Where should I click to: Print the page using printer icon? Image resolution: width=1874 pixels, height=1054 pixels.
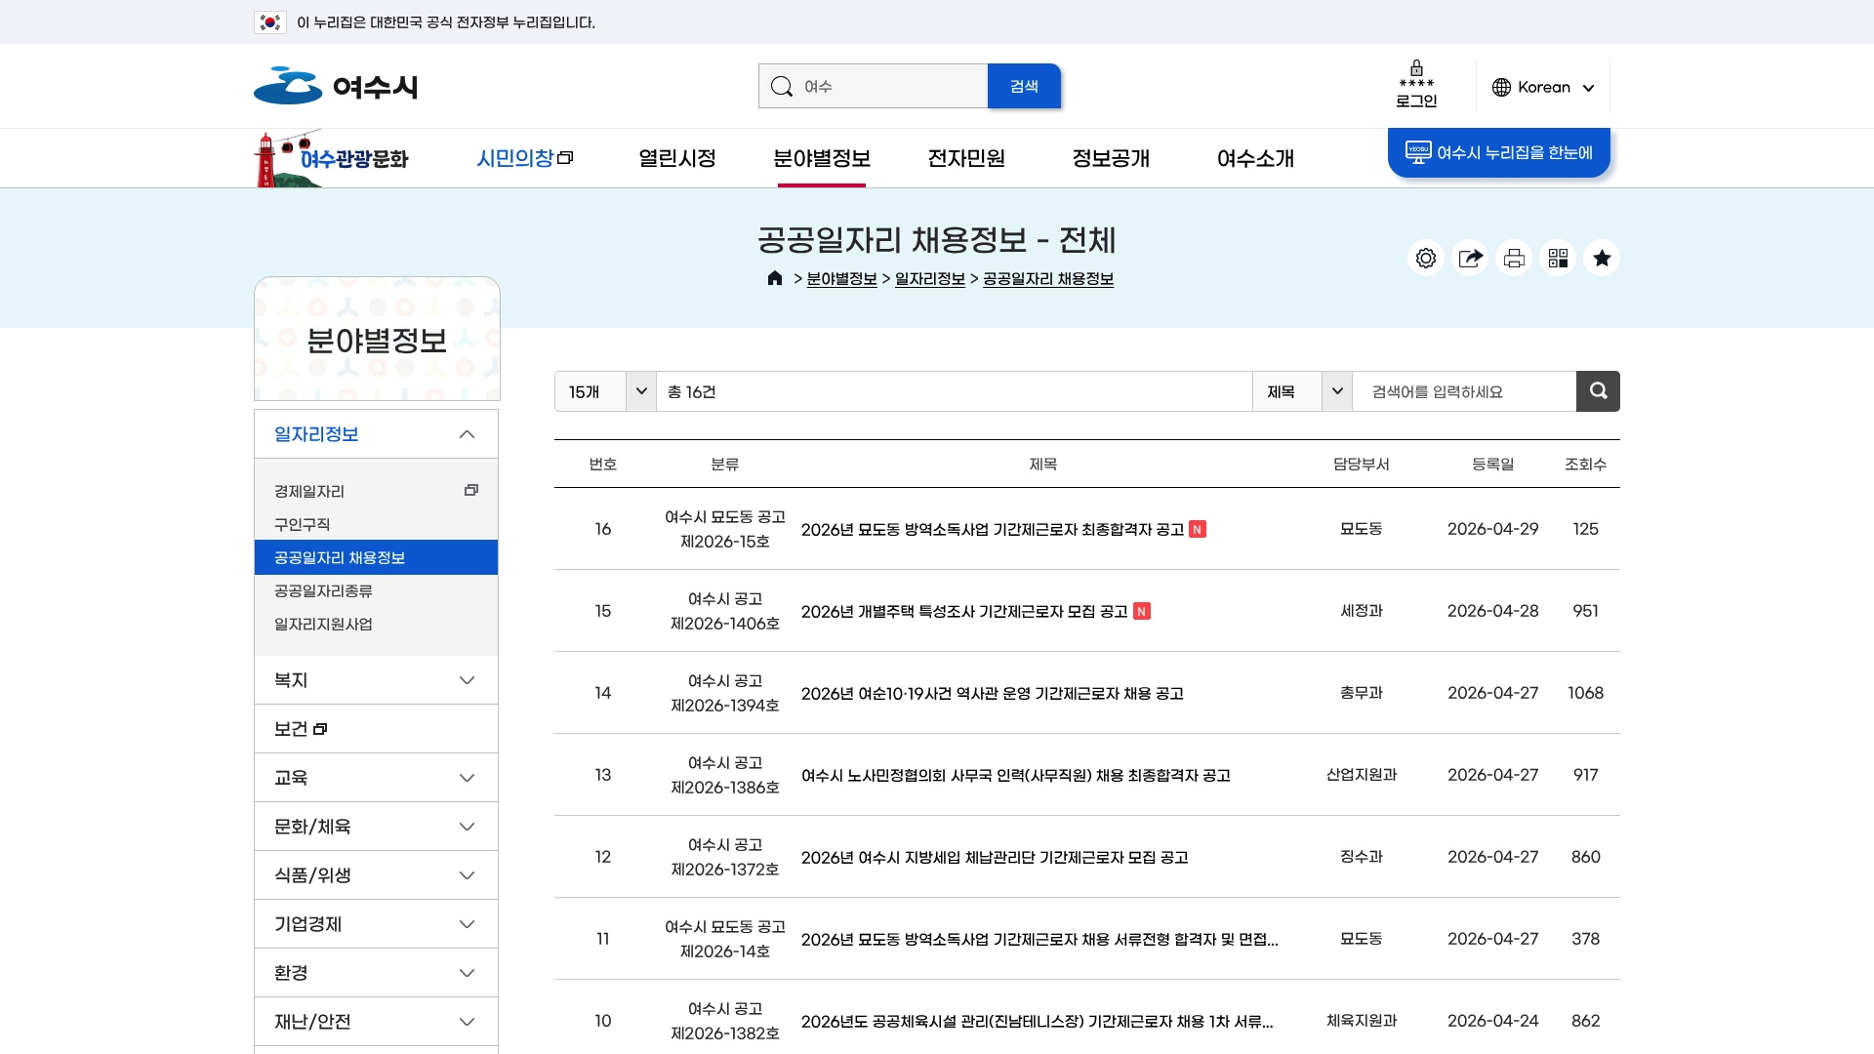1514,258
